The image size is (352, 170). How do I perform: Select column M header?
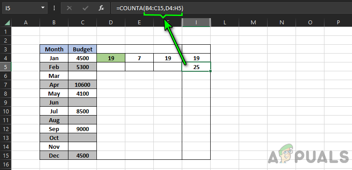[x=253, y=23]
